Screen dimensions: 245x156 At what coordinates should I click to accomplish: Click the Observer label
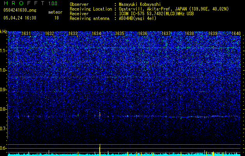(79, 4)
